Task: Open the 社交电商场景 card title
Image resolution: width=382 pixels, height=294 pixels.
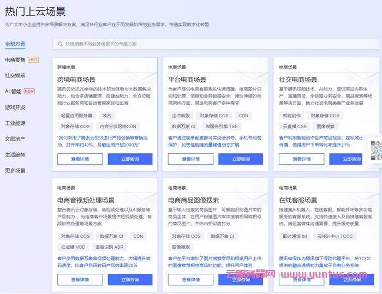Action: tap(298, 80)
